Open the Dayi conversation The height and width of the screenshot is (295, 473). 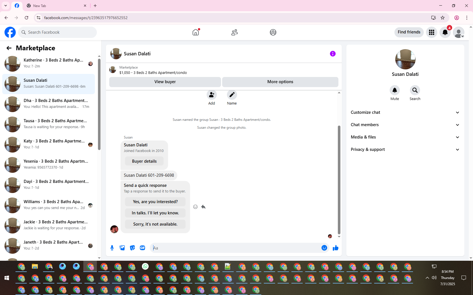[x=48, y=185]
